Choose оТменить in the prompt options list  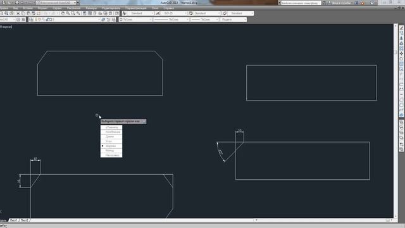111,127
